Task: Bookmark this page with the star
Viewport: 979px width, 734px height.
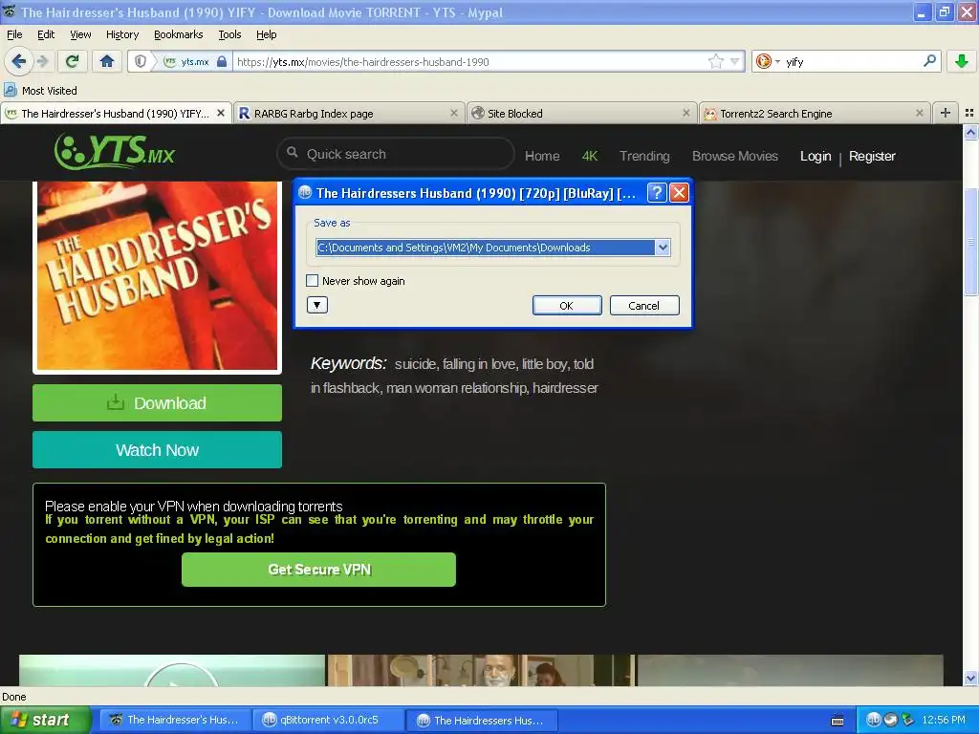Action: [716, 61]
